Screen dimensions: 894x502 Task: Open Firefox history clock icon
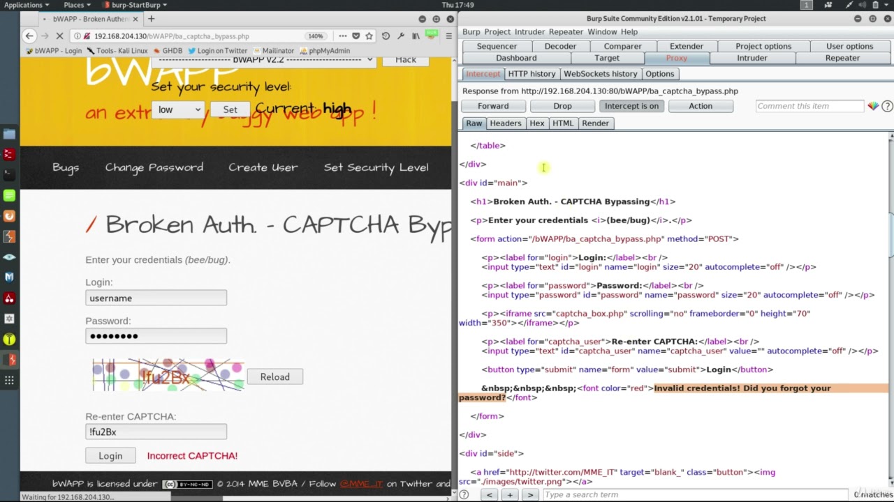pos(386,36)
